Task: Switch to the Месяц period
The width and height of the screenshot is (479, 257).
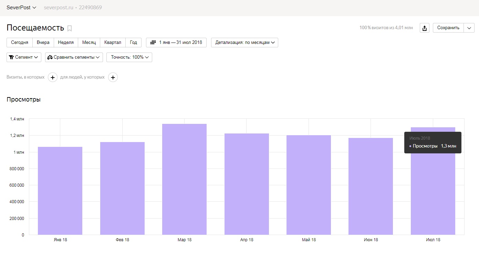Action: 89,43
